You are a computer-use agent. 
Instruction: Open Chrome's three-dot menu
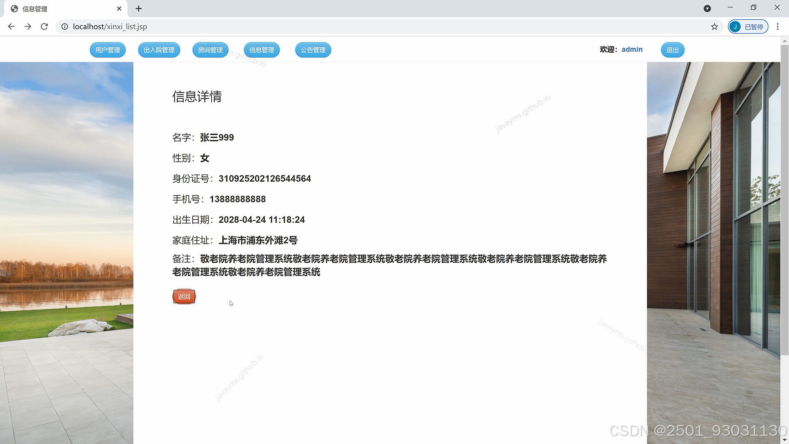pyautogui.click(x=777, y=27)
